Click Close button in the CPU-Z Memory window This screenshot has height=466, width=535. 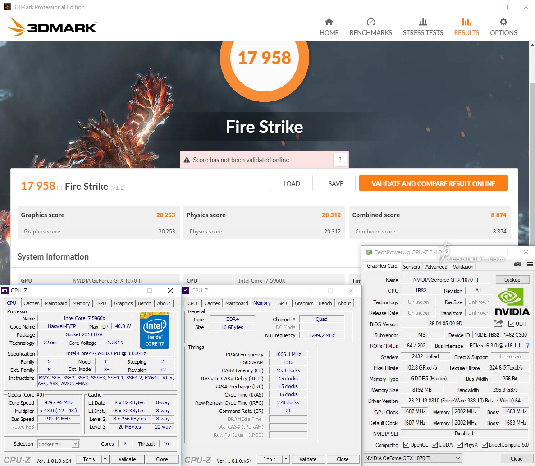tap(343, 459)
